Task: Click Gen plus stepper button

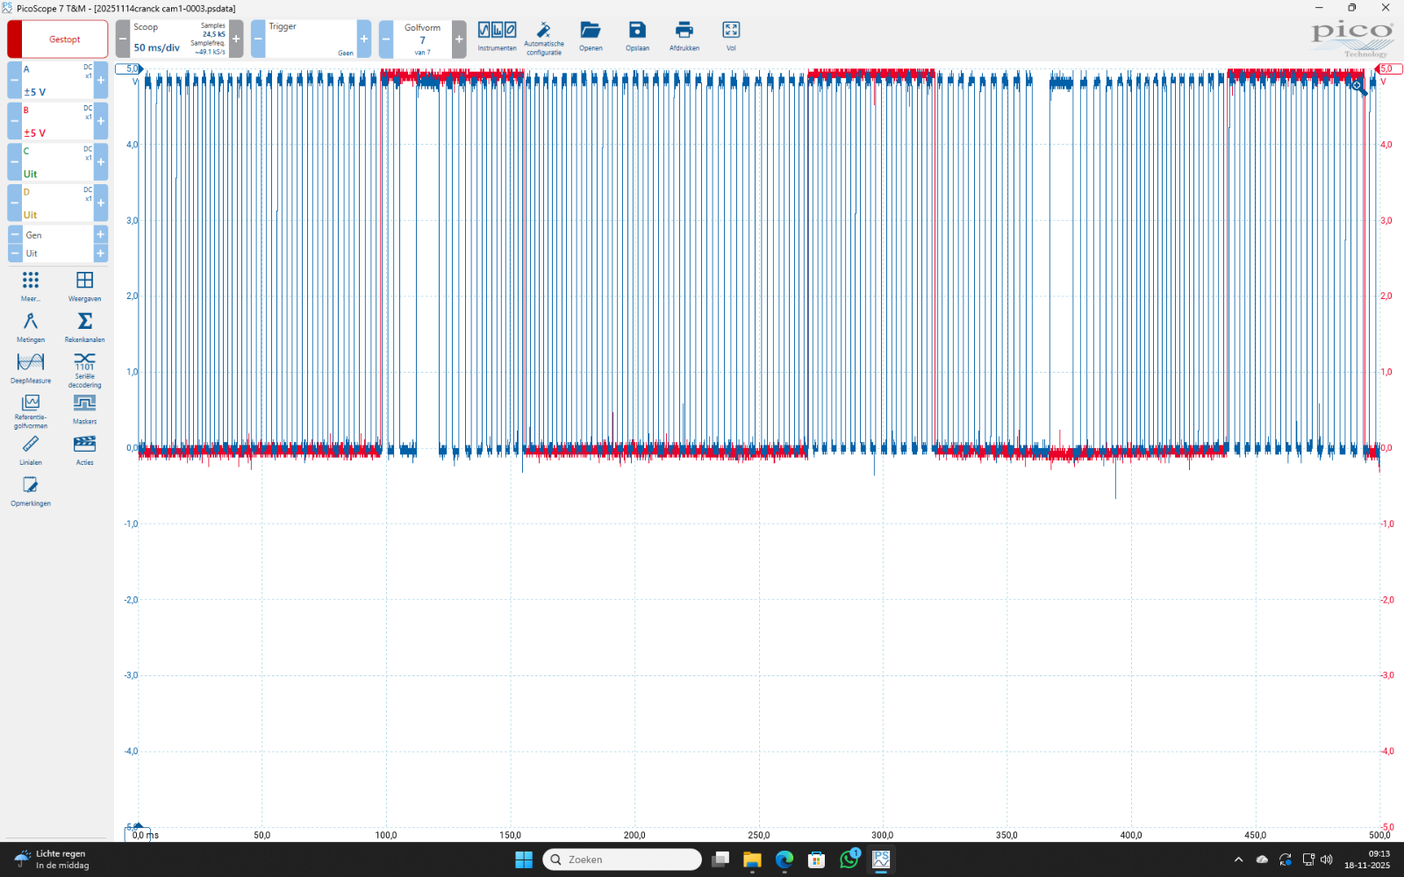Action: click(101, 235)
